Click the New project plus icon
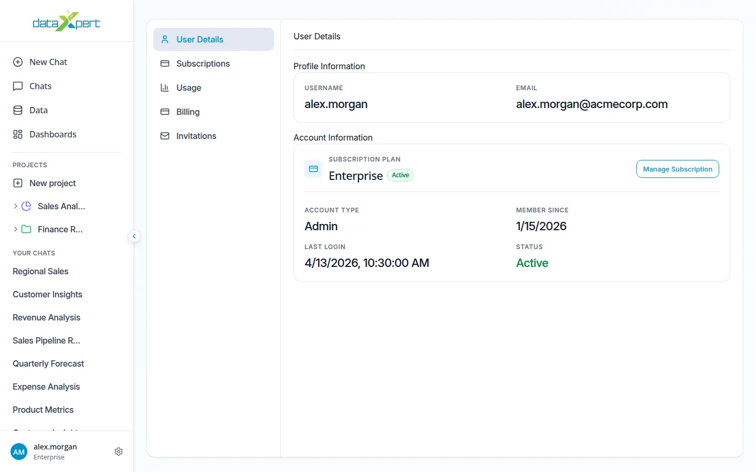This screenshot has width=756, height=472. pos(18,183)
